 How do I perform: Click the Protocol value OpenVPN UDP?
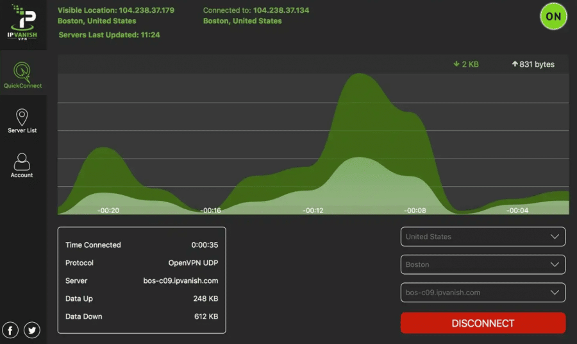(193, 263)
